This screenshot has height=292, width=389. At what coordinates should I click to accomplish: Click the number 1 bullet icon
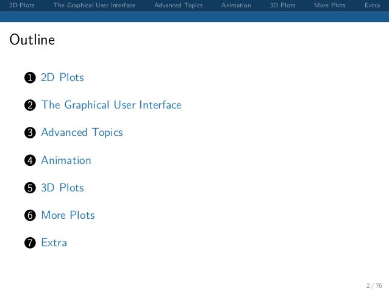30,77
